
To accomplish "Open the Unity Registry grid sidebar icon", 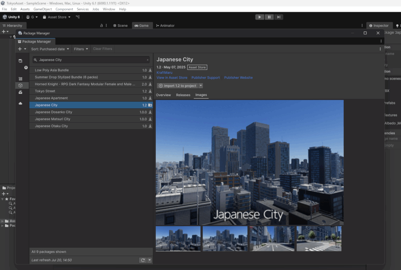I will tap(20, 79).
